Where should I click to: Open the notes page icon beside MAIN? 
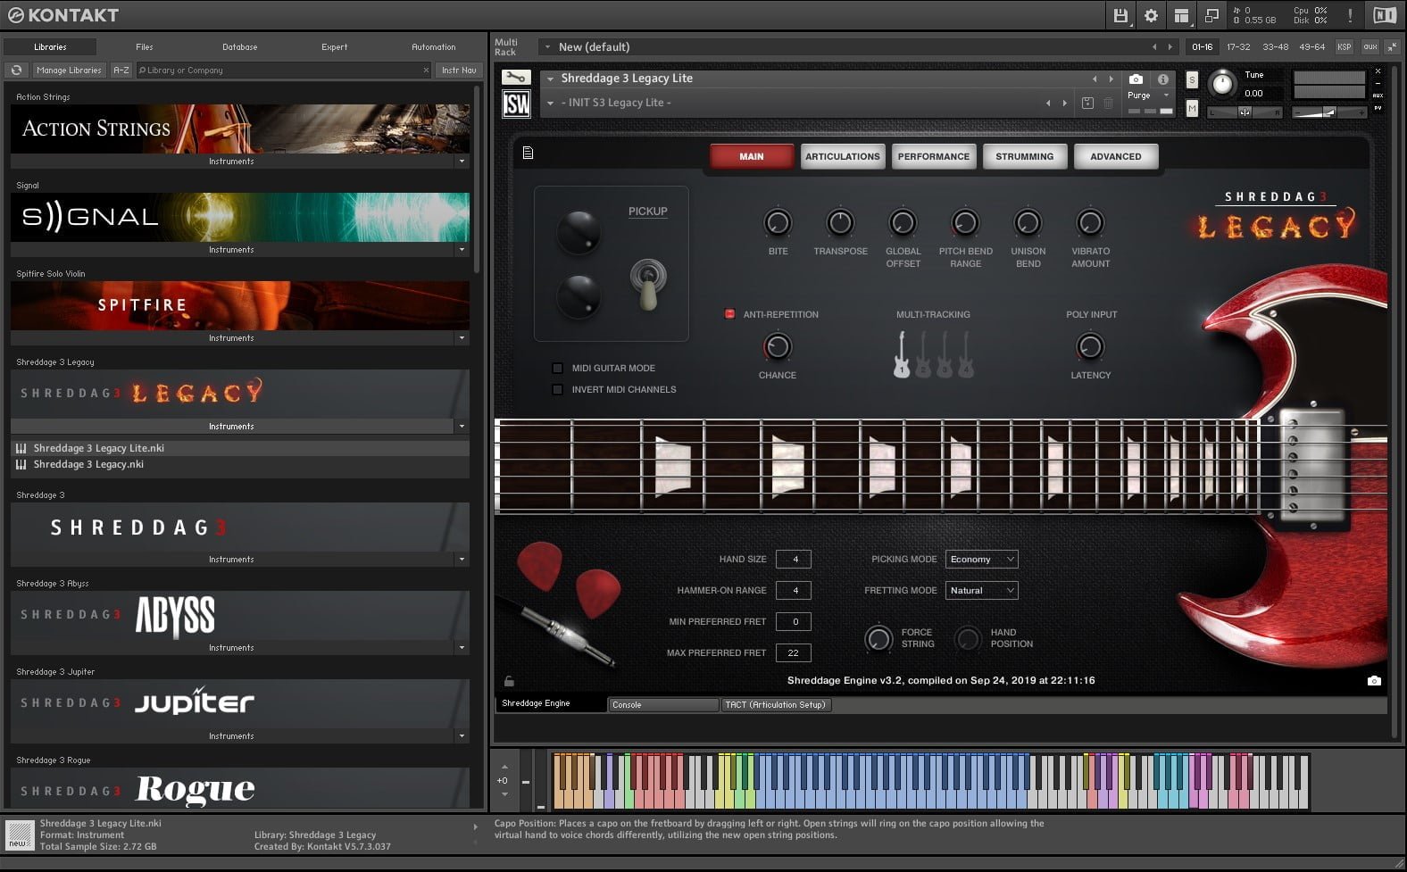(528, 153)
